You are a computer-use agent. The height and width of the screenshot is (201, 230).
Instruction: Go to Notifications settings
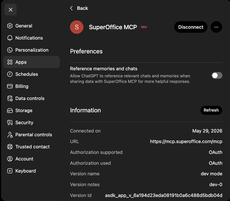(32, 38)
